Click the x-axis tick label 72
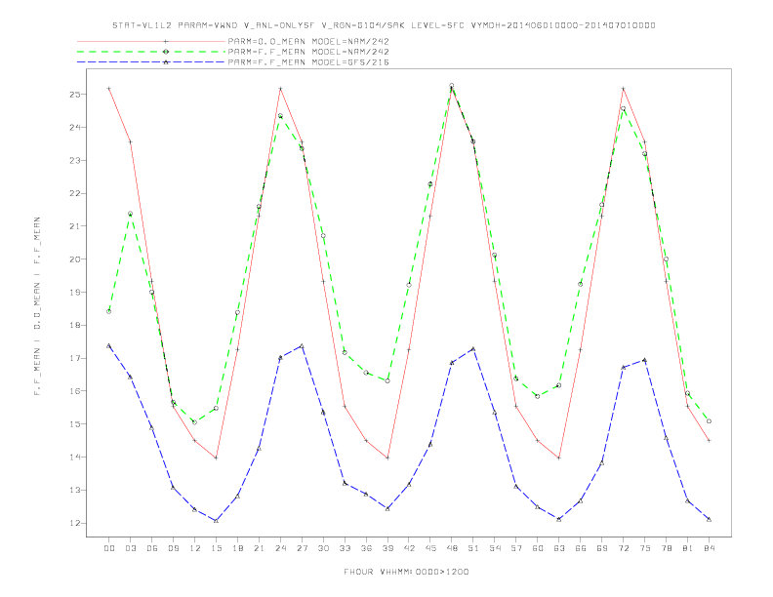773x597 pixels. (623, 548)
